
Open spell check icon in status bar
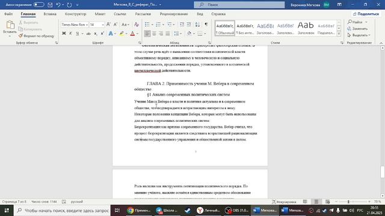64,202
